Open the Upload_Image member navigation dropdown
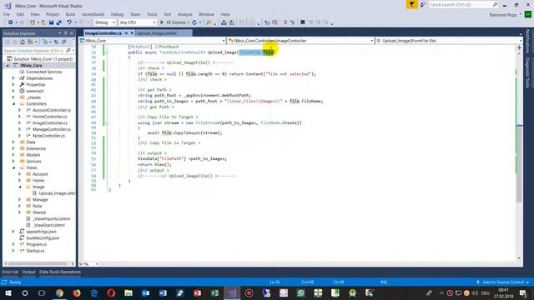Viewport: 534px width, 300px height. pos(449,41)
